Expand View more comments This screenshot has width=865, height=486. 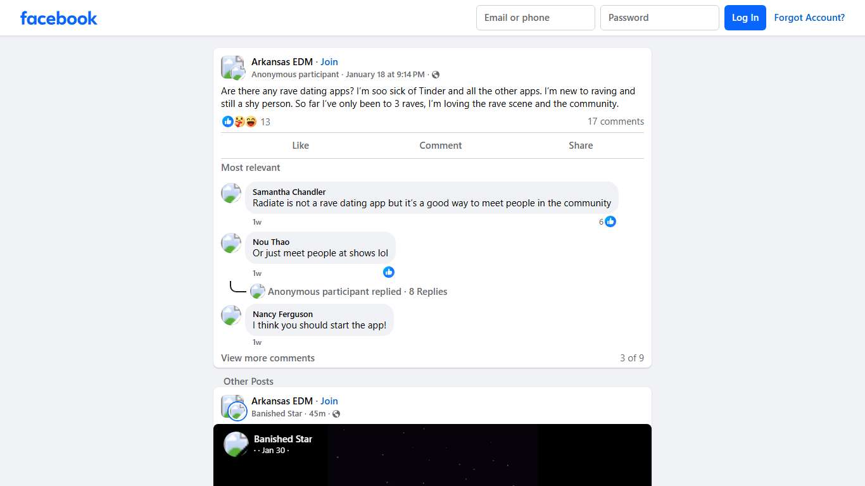[x=268, y=358]
